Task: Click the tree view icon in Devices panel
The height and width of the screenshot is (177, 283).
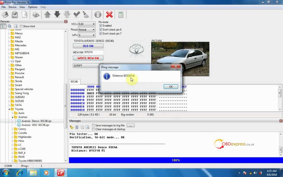Action: pos(3,26)
